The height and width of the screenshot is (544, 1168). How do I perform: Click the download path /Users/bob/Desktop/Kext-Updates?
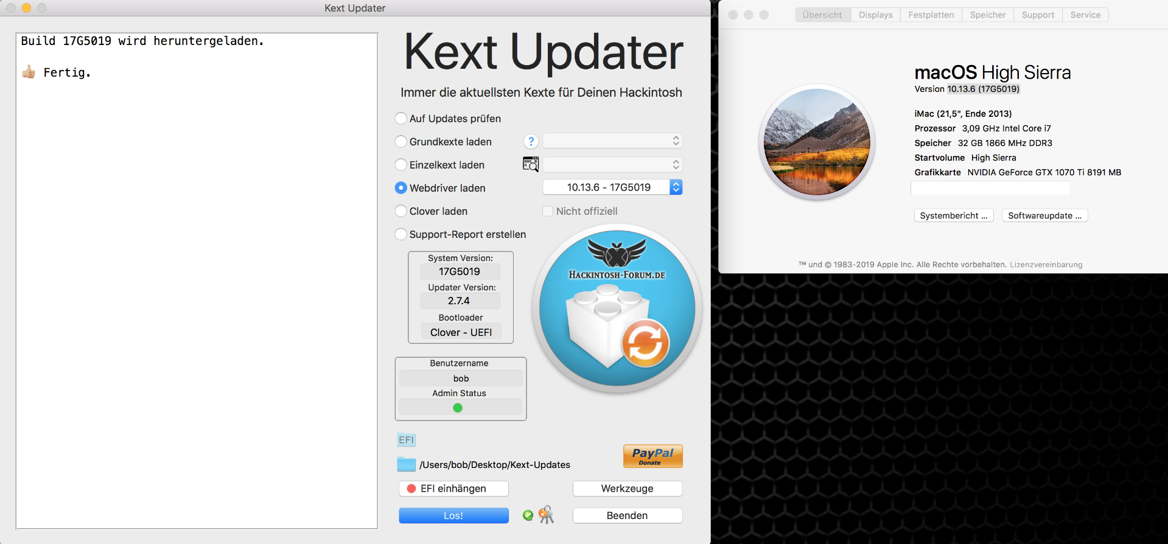(x=495, y=465)
